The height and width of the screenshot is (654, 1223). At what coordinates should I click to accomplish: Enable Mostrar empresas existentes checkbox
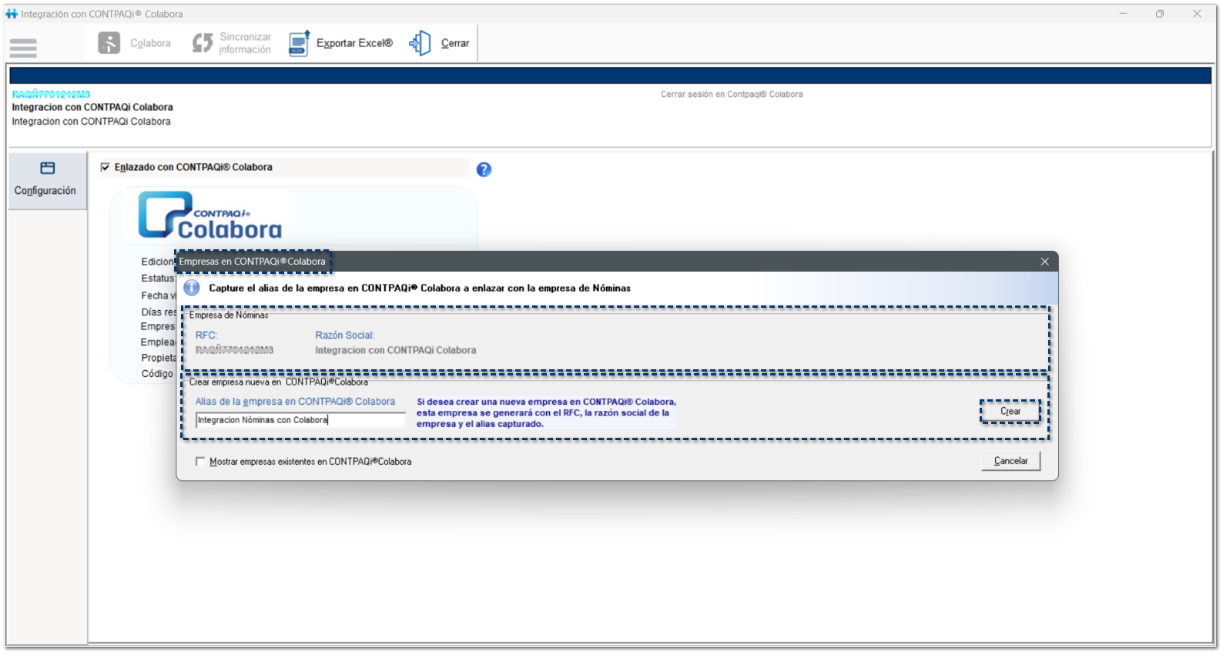(x=200, y=462)
